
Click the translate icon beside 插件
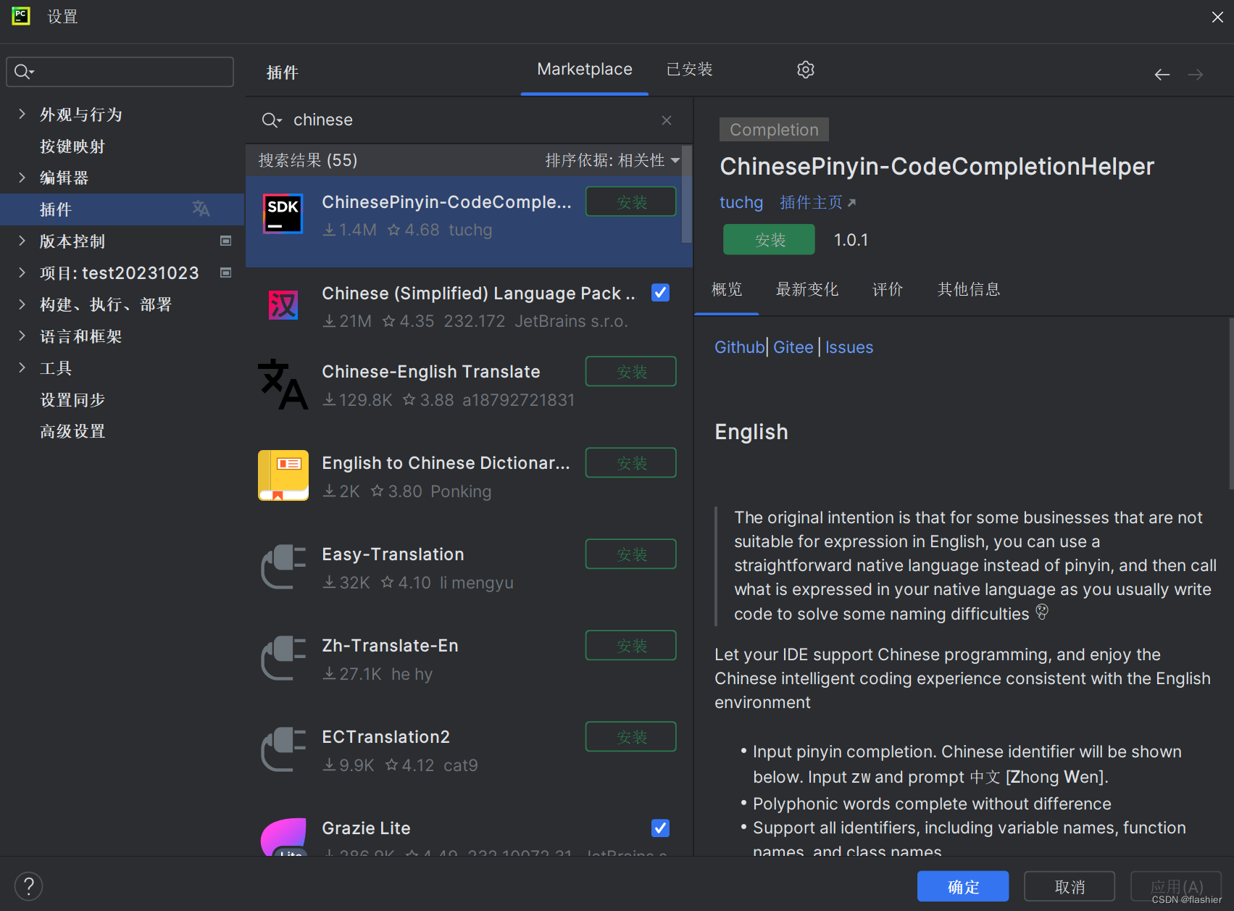pos(201,209)
